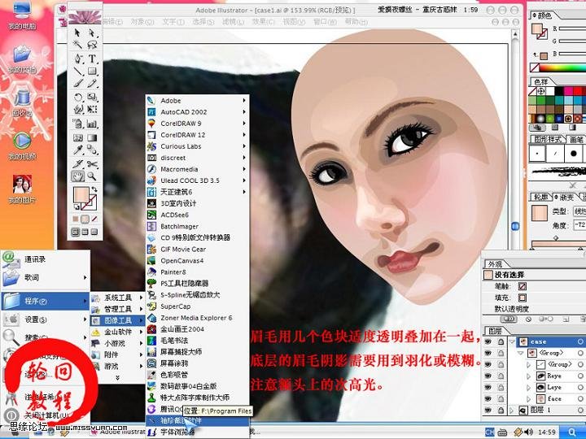Launch Painter8 from the menu
586x439 pixels.
tap(197, 272)
